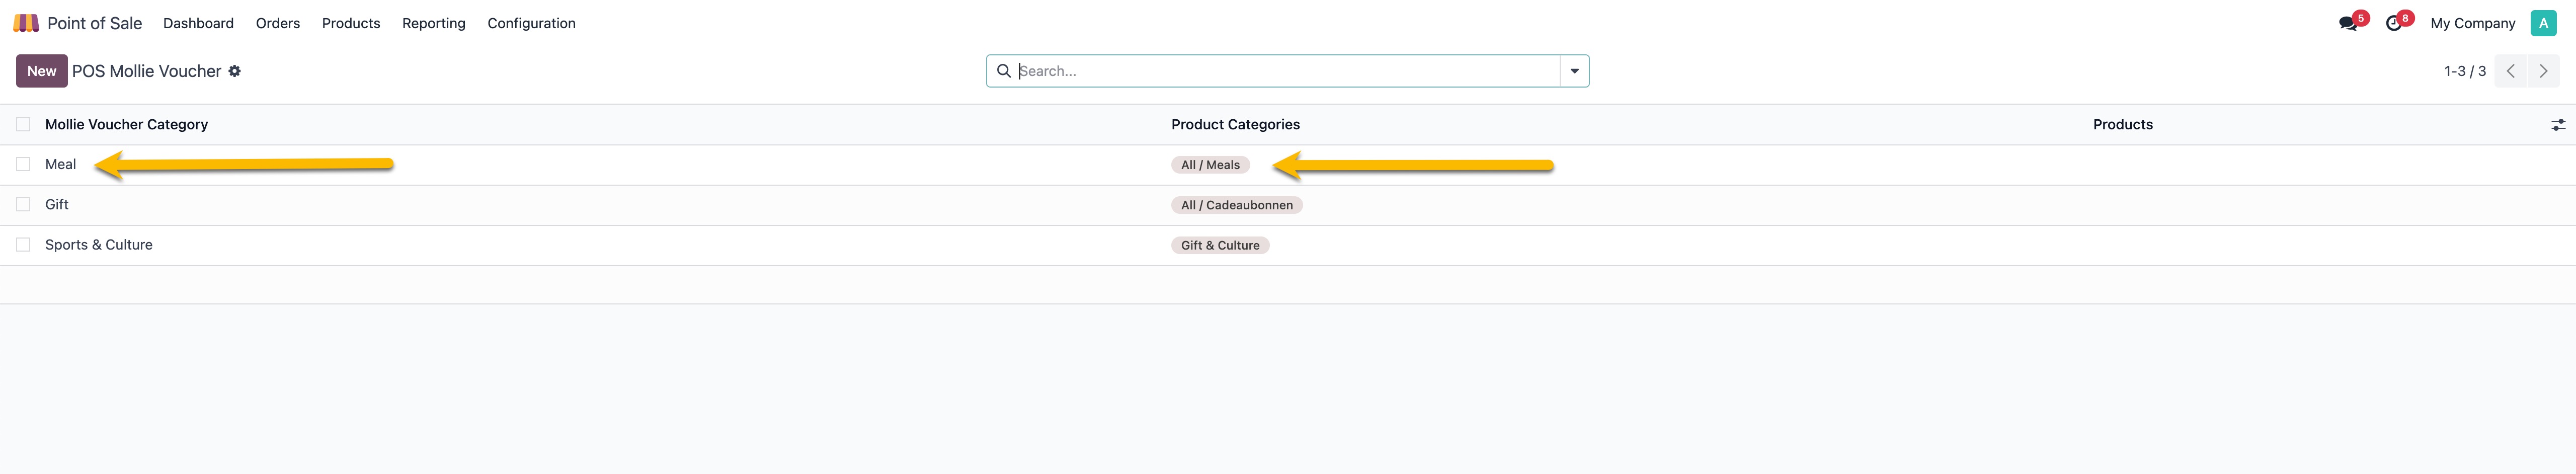Image resolution: width=2576 pixels, height=474 pixels.
Task: Open the Gift voucher record
Action: click(57, 205)
